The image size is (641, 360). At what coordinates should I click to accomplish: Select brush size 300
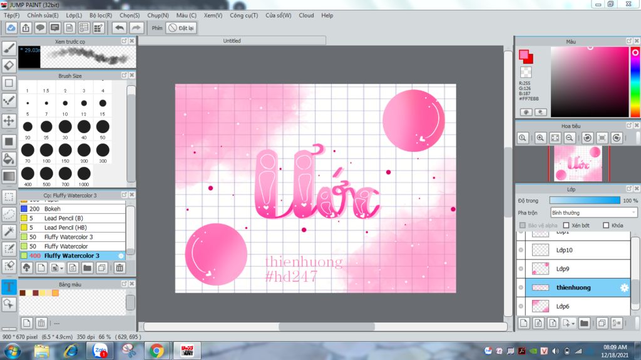[x=103, y=150]
